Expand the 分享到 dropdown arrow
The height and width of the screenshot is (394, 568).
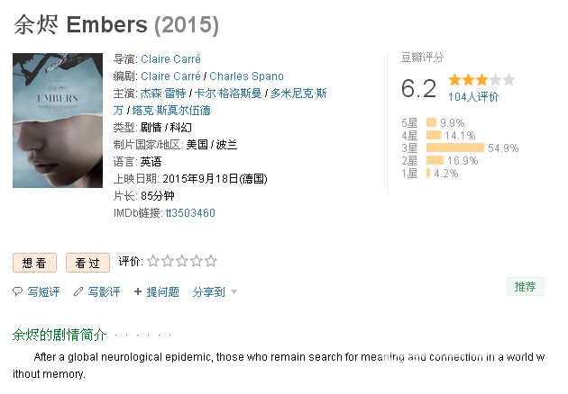tap(234, 291)
